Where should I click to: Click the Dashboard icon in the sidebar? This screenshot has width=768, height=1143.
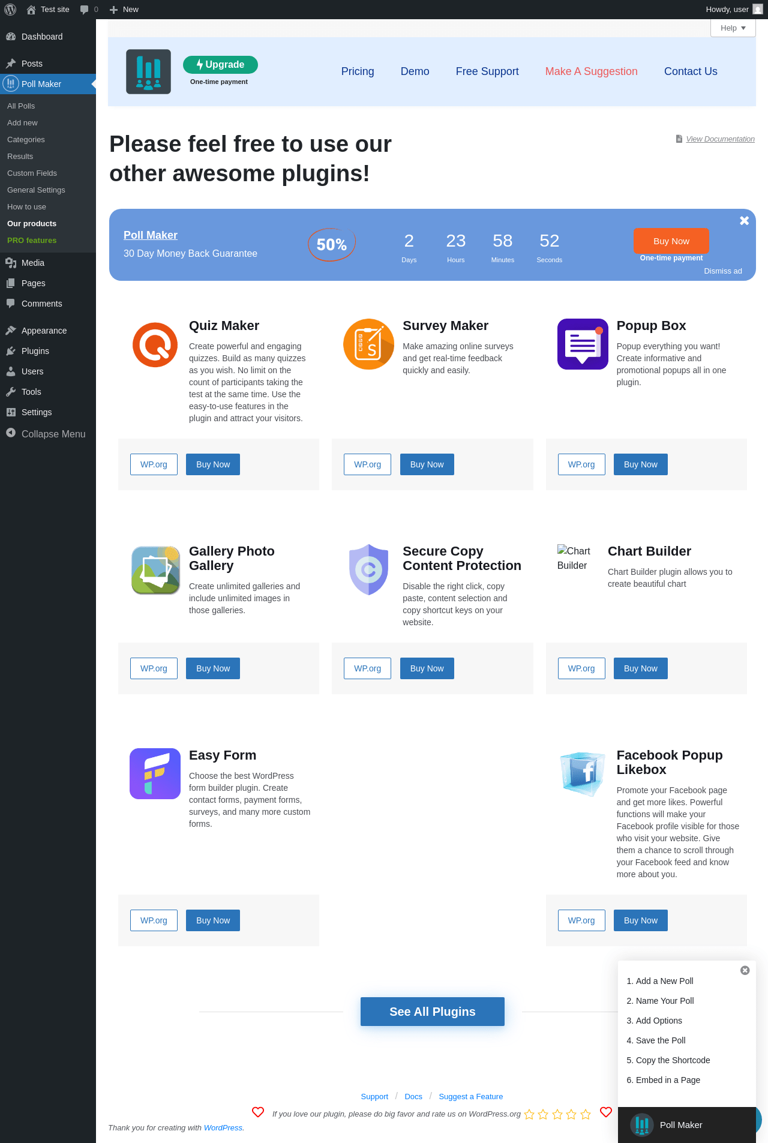[11, 37]
